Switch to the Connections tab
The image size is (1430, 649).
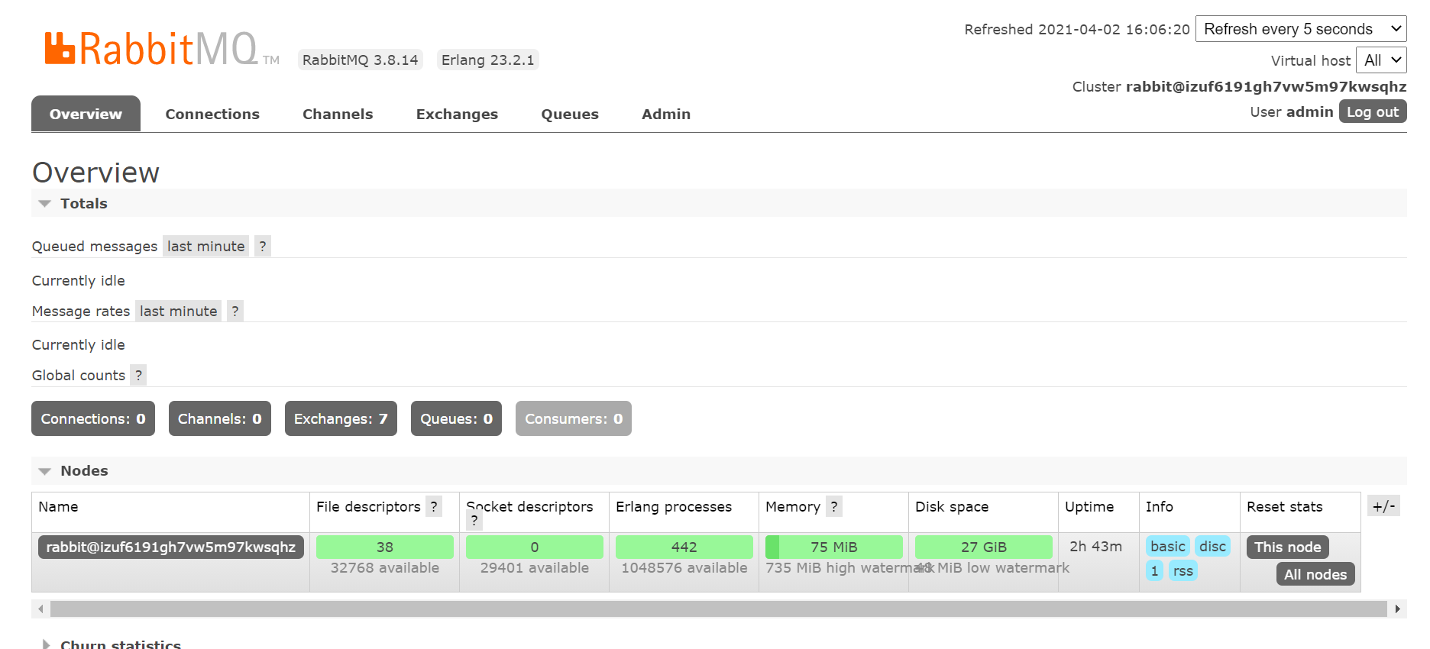point(212,114)
